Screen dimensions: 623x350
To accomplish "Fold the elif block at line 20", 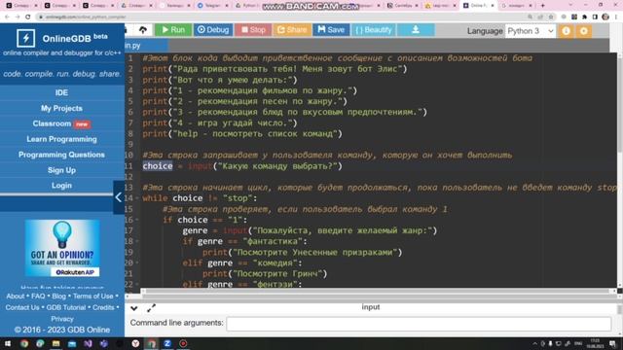I will 137,262.
